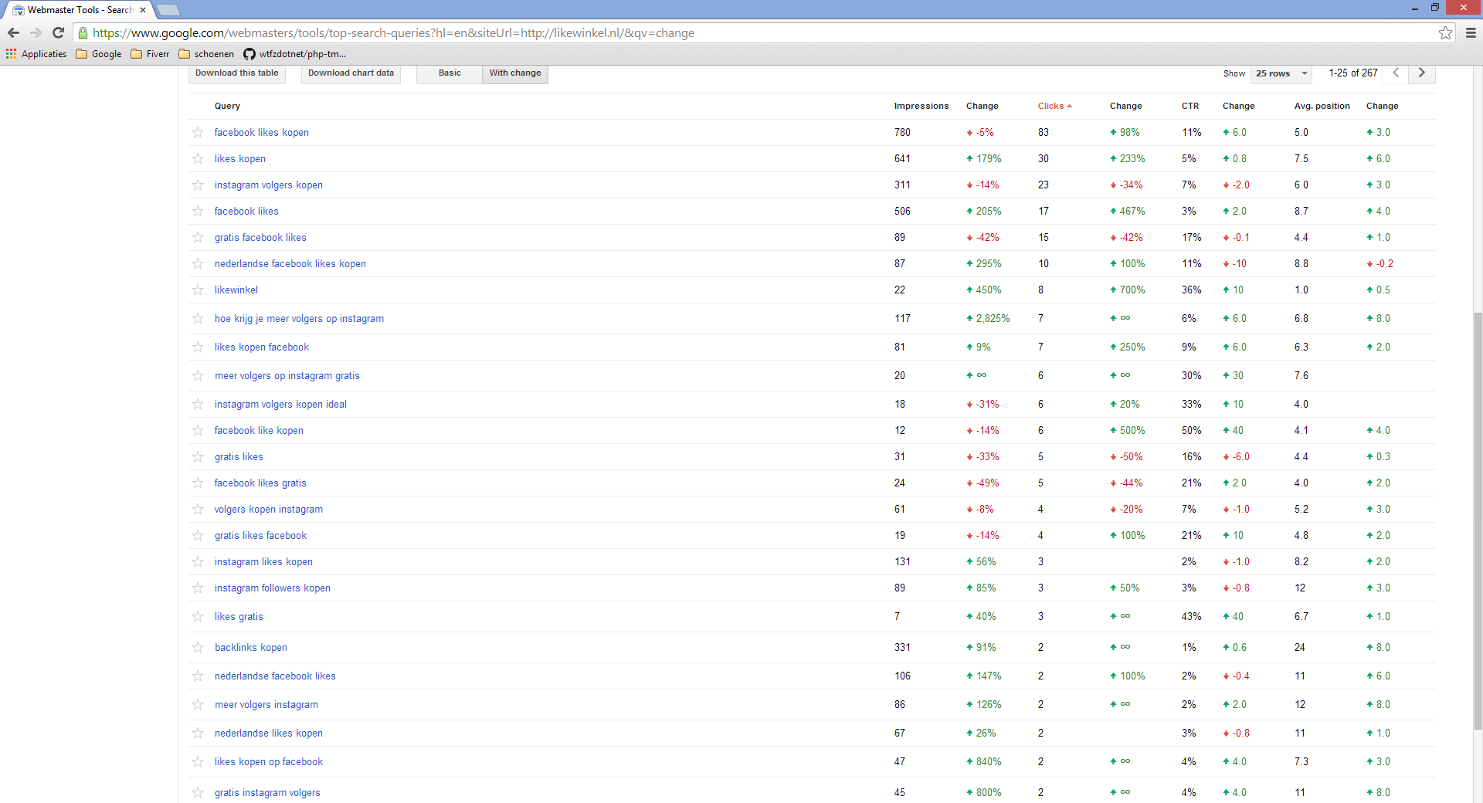Viewport: 1483px width, 803px height.
Task: Open the 'likewinkel' query link
Action: click(236, 290)
